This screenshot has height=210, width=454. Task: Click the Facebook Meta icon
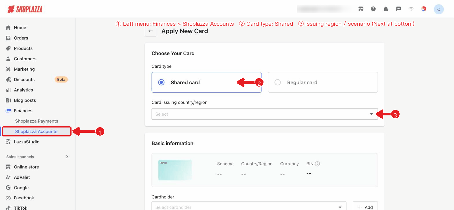coord(8,198)
